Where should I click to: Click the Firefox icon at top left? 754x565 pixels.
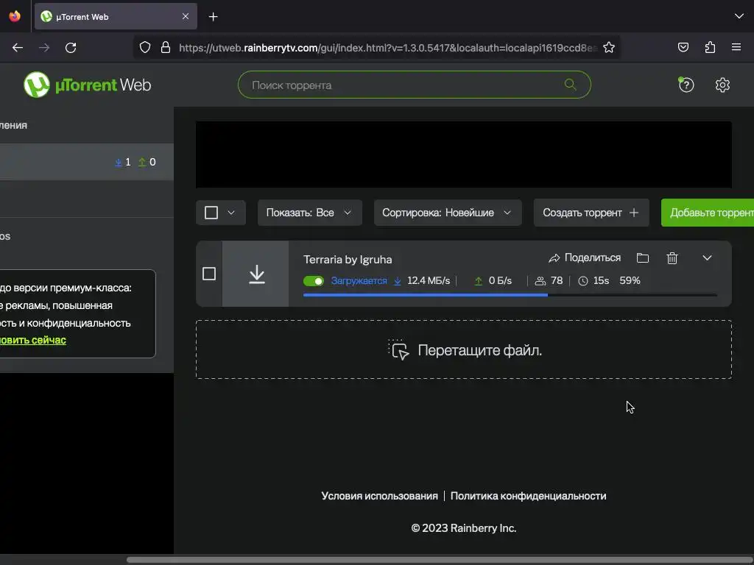coord(15,16)
